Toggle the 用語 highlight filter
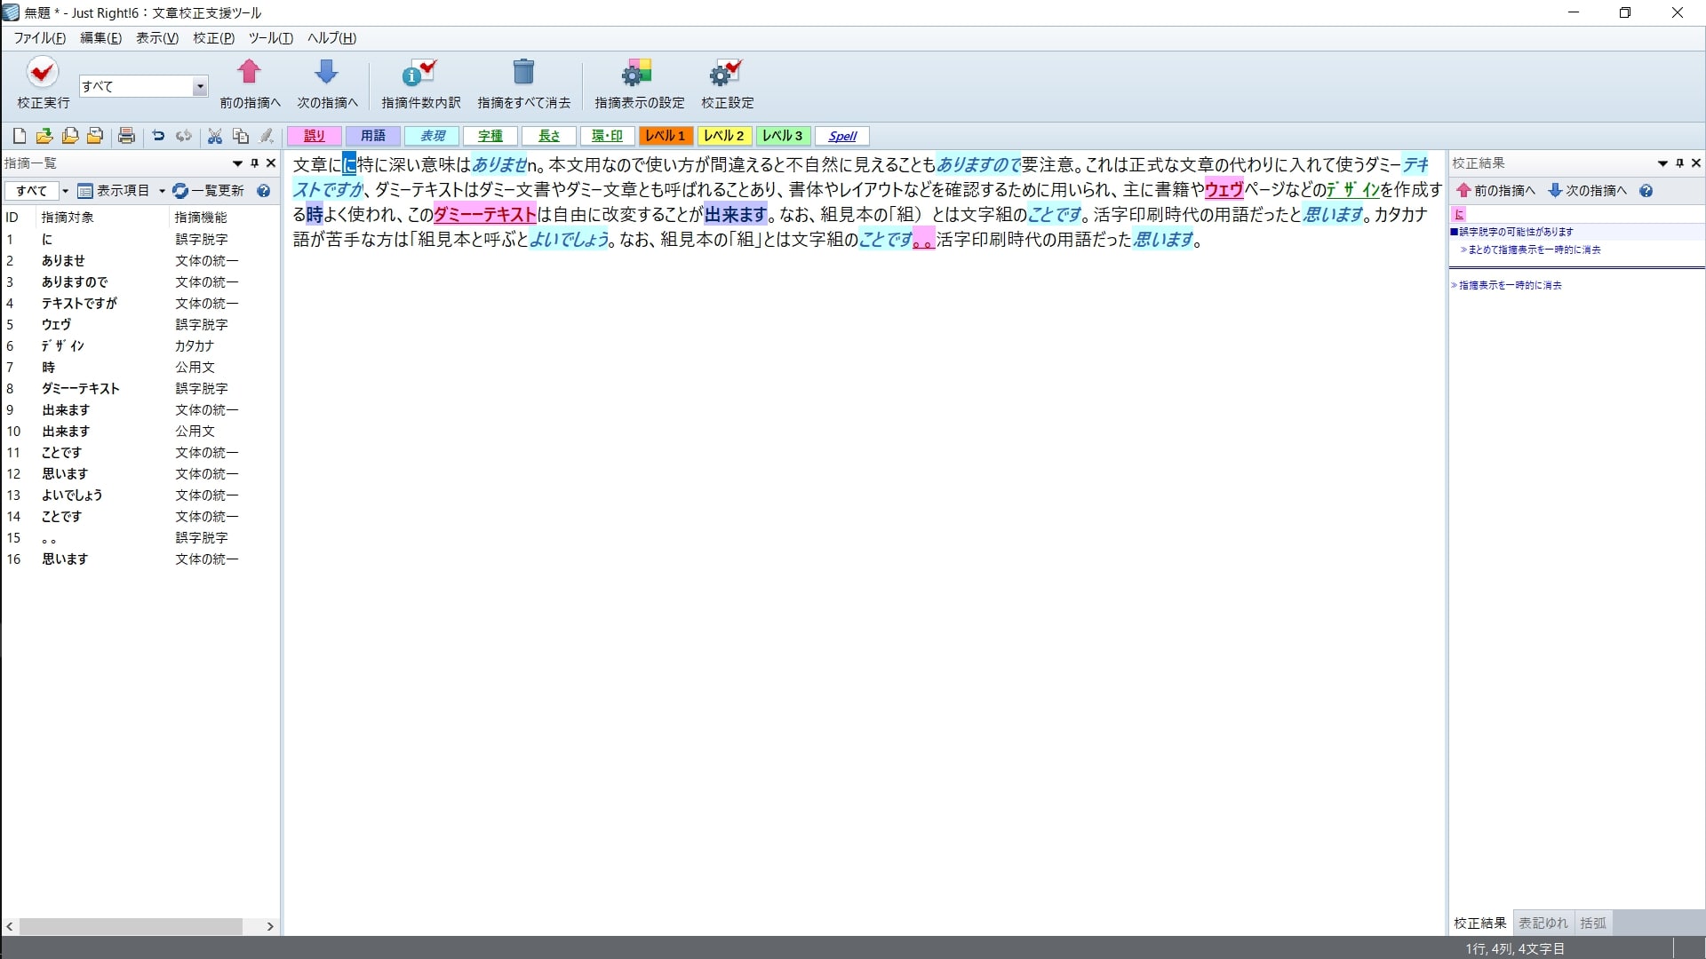The image size is (1706, 959). [373, 136]
